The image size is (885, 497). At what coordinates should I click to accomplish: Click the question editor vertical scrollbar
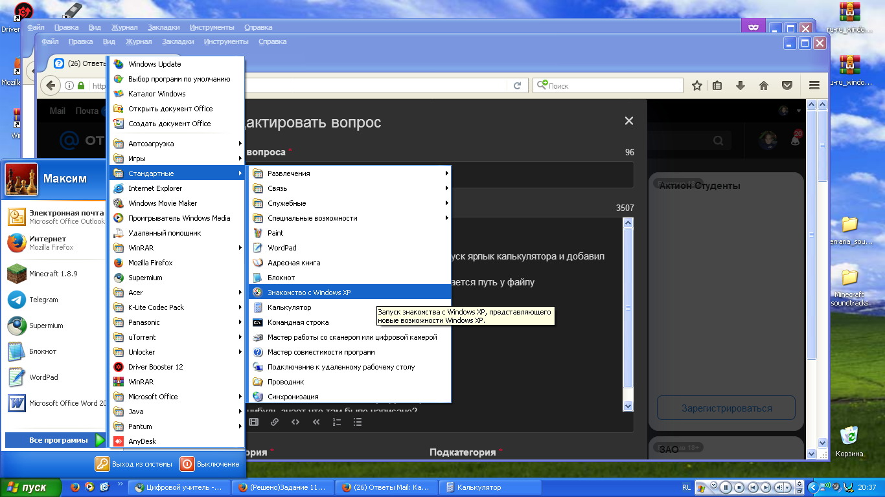pos(628,314)
